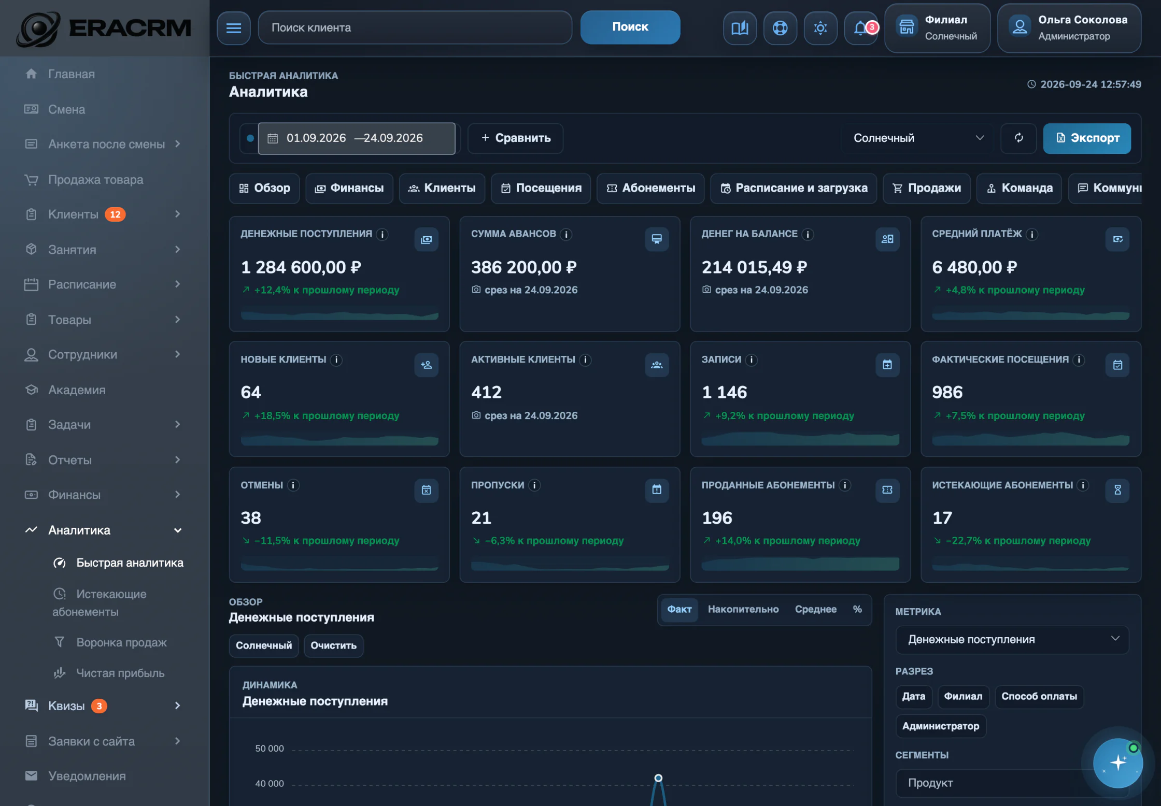Click the Средний платёж card icon
The height and width of the screenshot is (806, 1161).
pos(1117,239)
